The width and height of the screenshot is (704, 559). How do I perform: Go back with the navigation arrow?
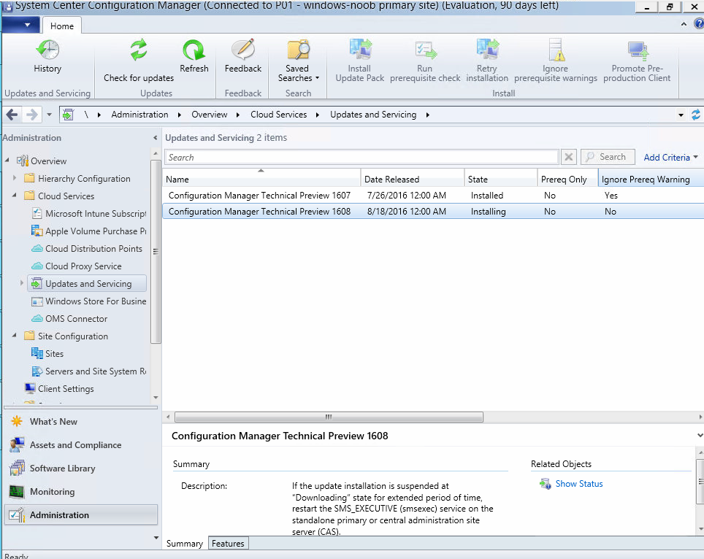coord(12,115)
